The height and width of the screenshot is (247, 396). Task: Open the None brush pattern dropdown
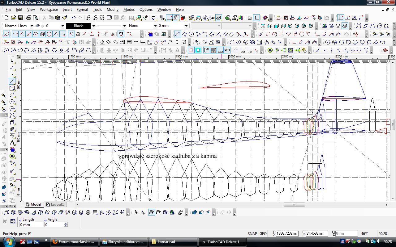(155, 26)
